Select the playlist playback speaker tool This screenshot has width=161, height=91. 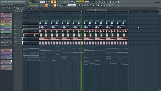(x=20, y=8)
